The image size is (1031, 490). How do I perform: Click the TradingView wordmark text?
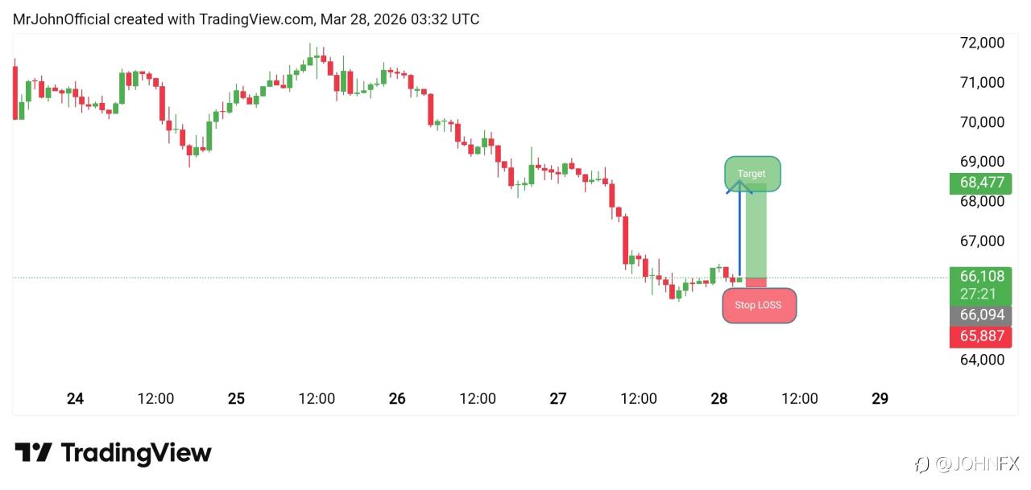[x=136, y=453]
